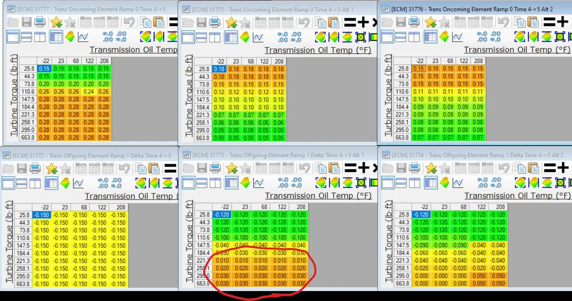
Task: Copy icon in the 31777 window toolbar
Action: [145, 22]
